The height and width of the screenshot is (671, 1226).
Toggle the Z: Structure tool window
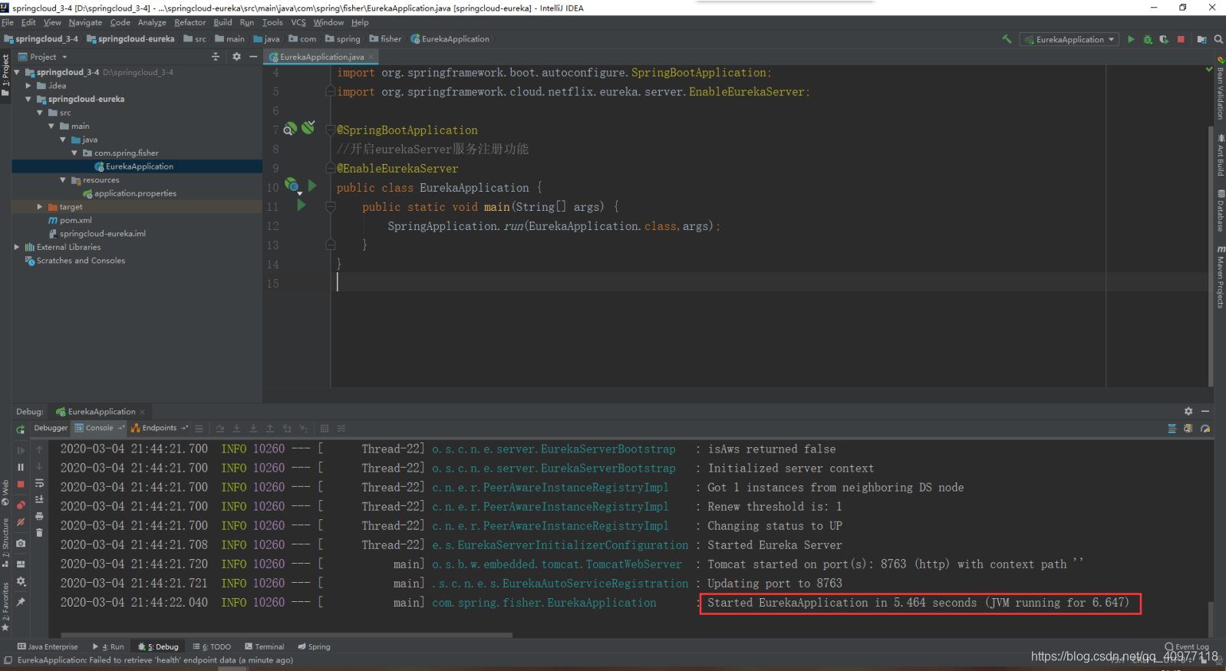(5, 542)
